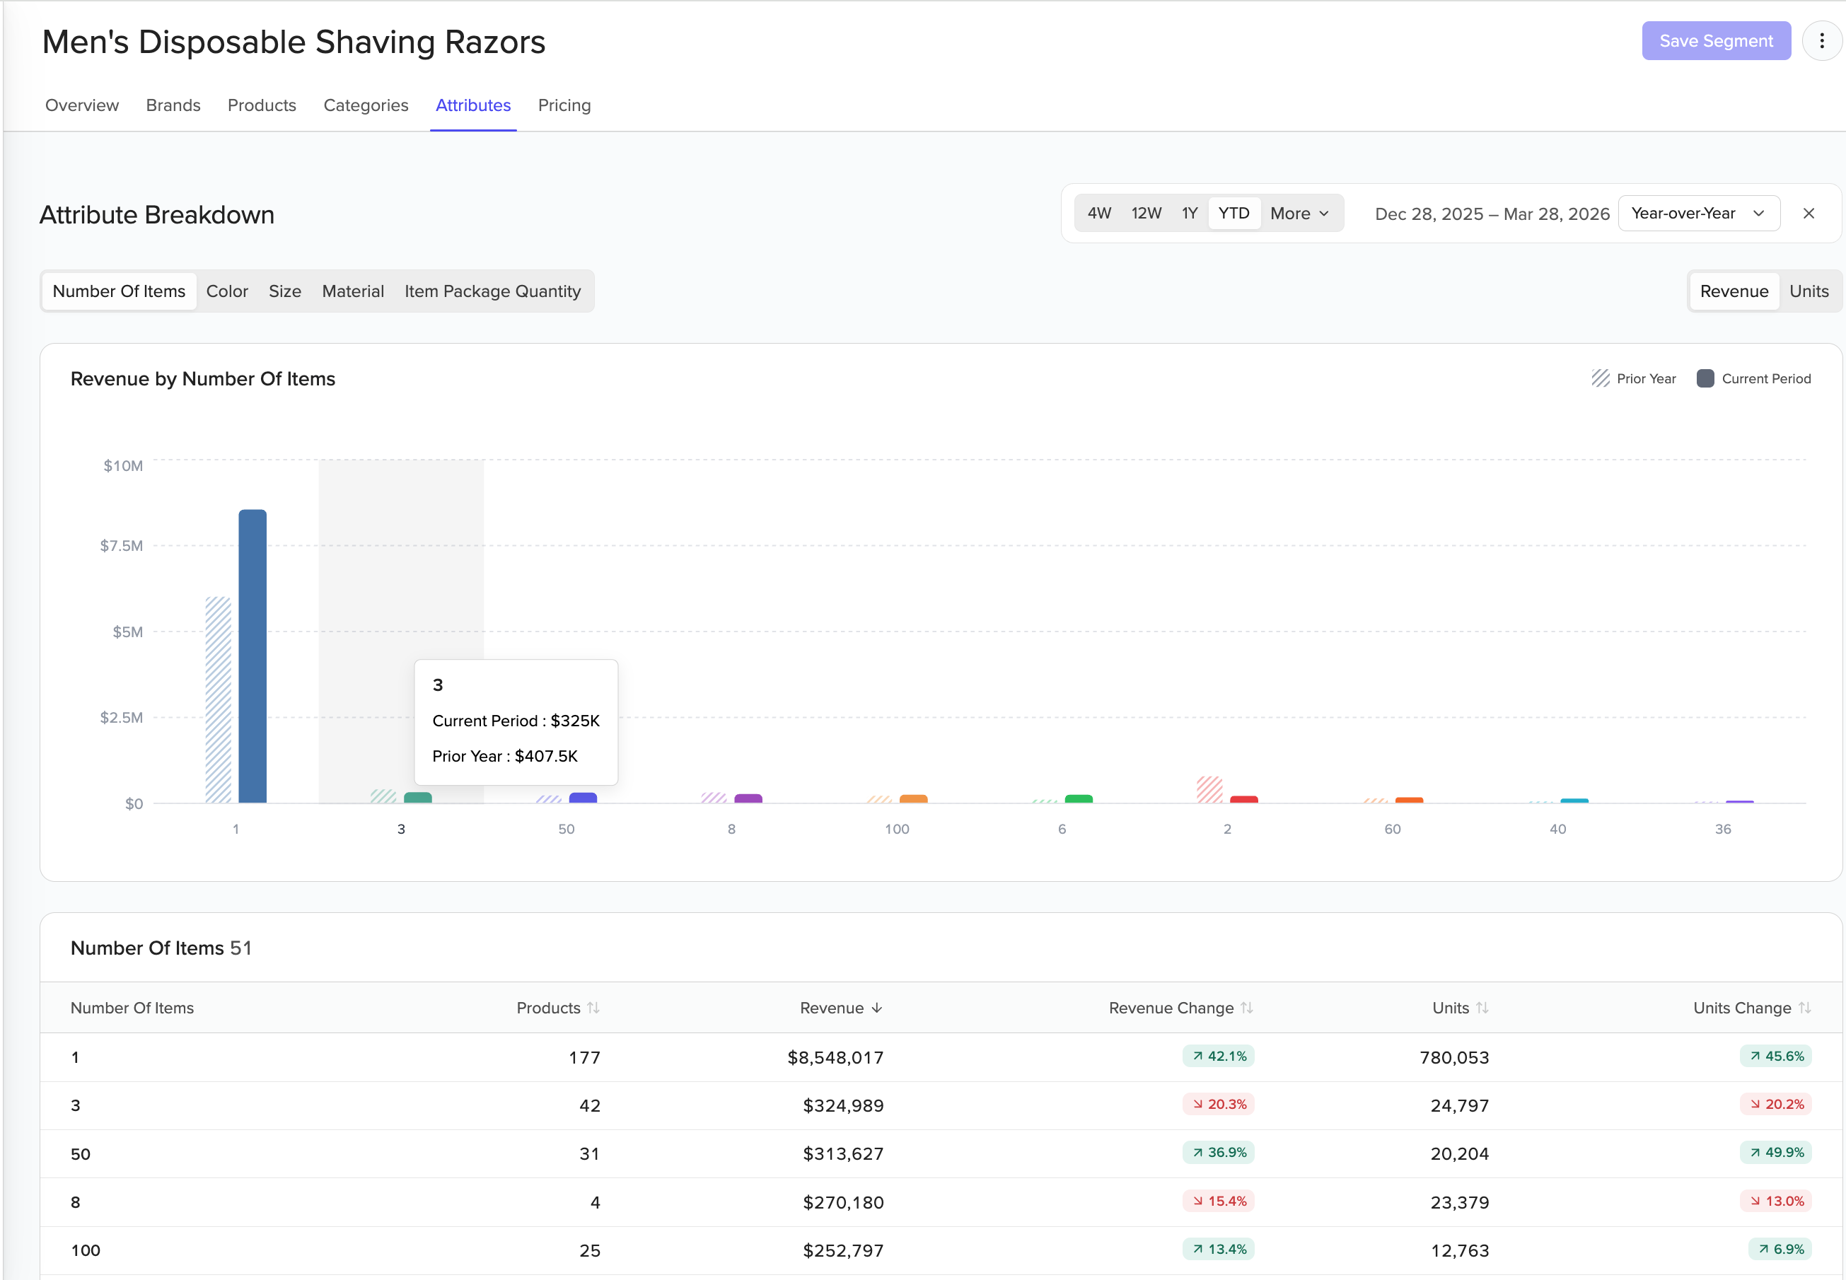The width and height of the screenshot is (1846, 1280).
Task: Click x-axis label 60 in the chart
Action: click(1392, 830)
